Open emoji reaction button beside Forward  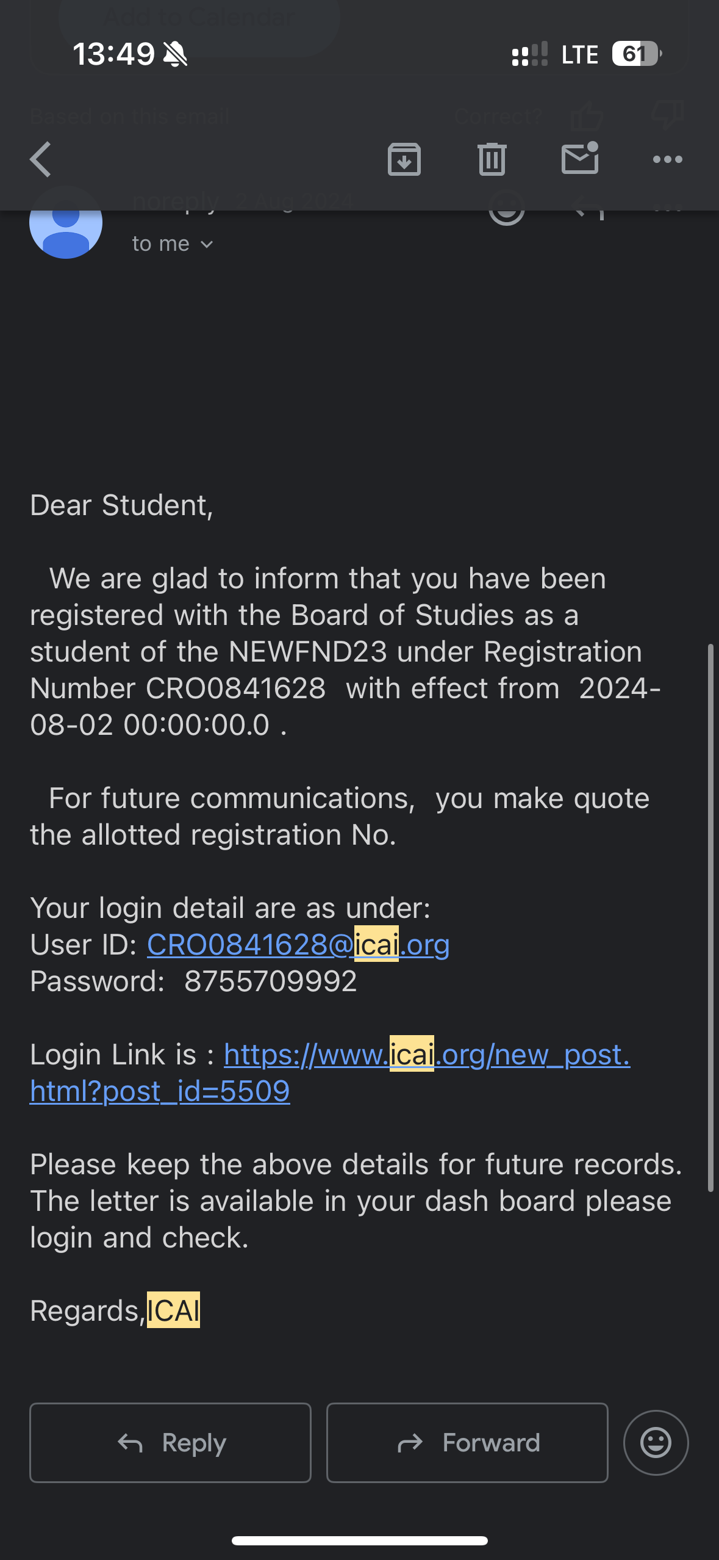656,1443
